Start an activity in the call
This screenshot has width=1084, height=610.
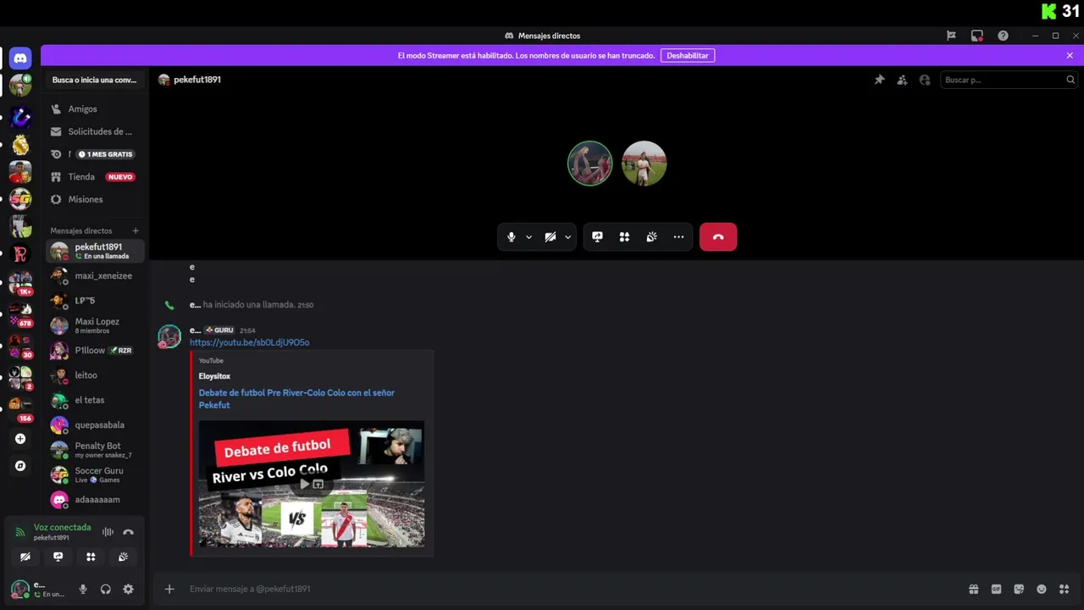point(624,237)
